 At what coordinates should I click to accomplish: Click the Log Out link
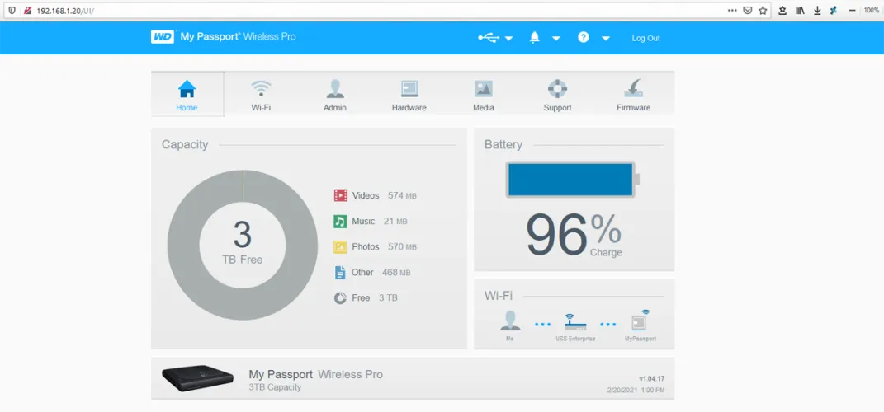(645, 39)
